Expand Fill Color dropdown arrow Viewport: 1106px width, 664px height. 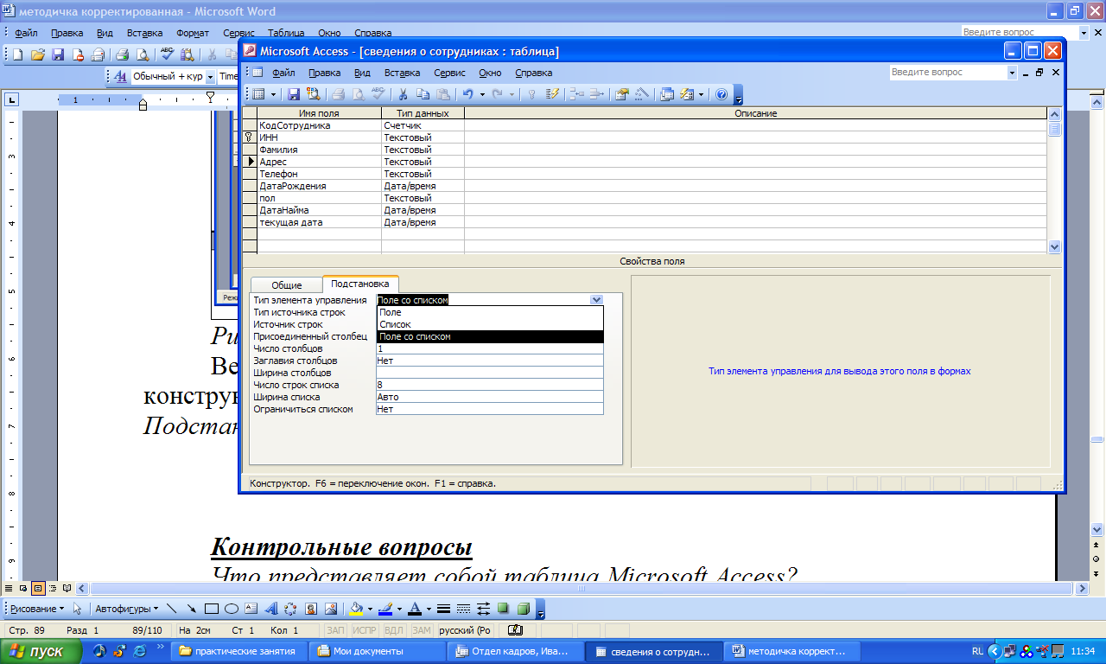(x=369, y=609)
